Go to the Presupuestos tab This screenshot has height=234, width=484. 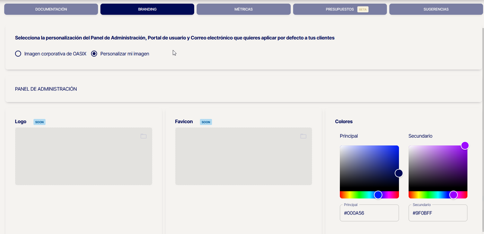point(340,9)
